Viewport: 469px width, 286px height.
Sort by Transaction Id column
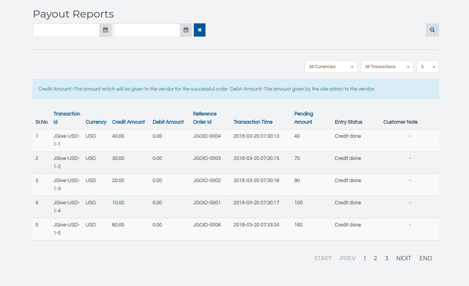click(67, 118)
